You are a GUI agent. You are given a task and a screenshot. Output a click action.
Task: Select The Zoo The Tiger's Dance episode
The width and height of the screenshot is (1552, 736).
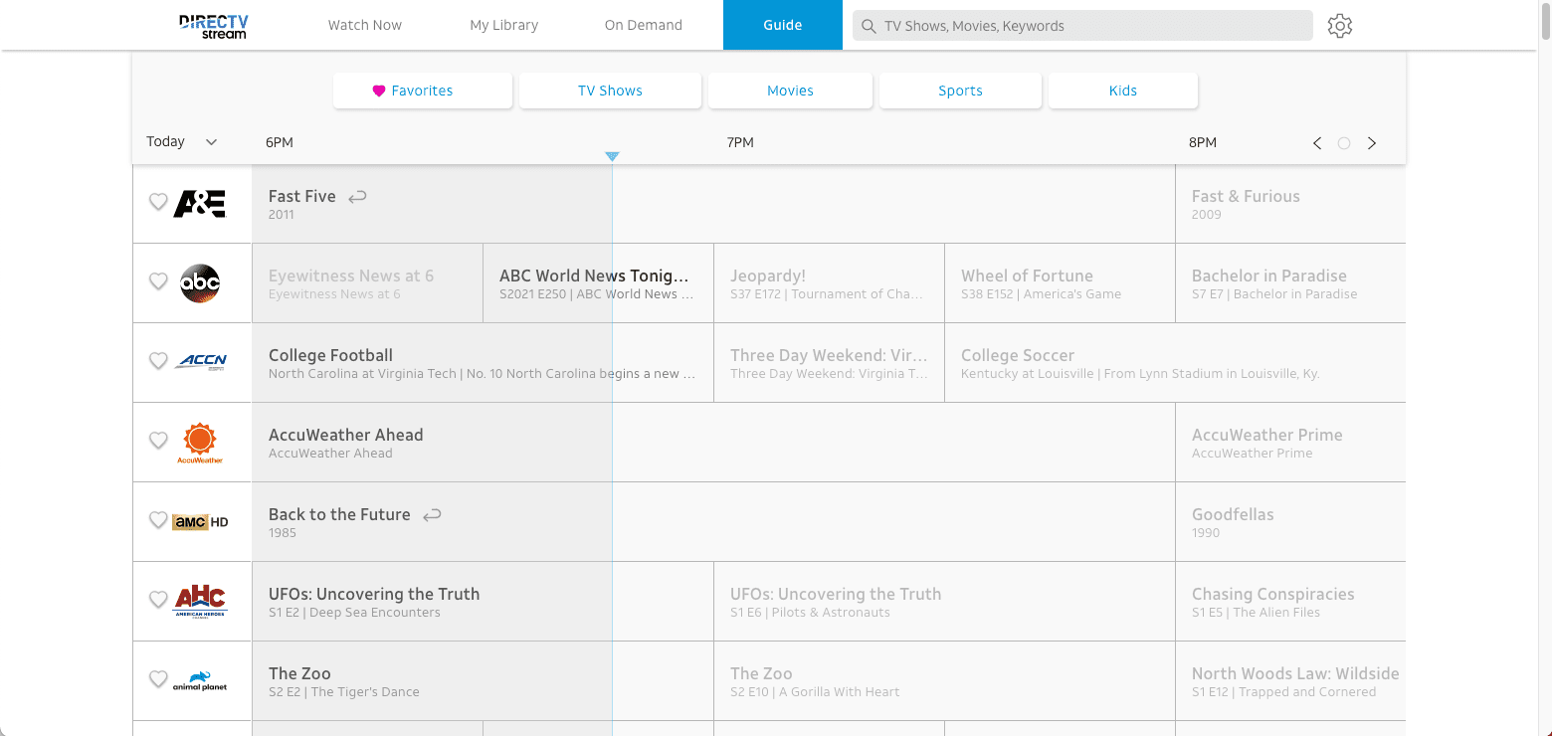[x=483, y=681]
